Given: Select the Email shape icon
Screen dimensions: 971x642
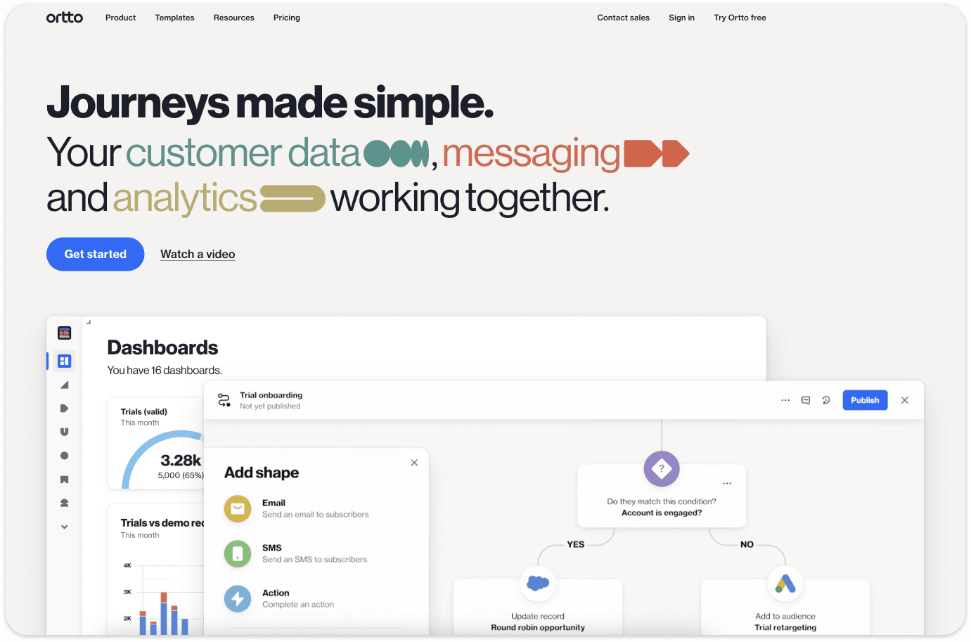Looking at the screenshot, I should tap(238, 508).
